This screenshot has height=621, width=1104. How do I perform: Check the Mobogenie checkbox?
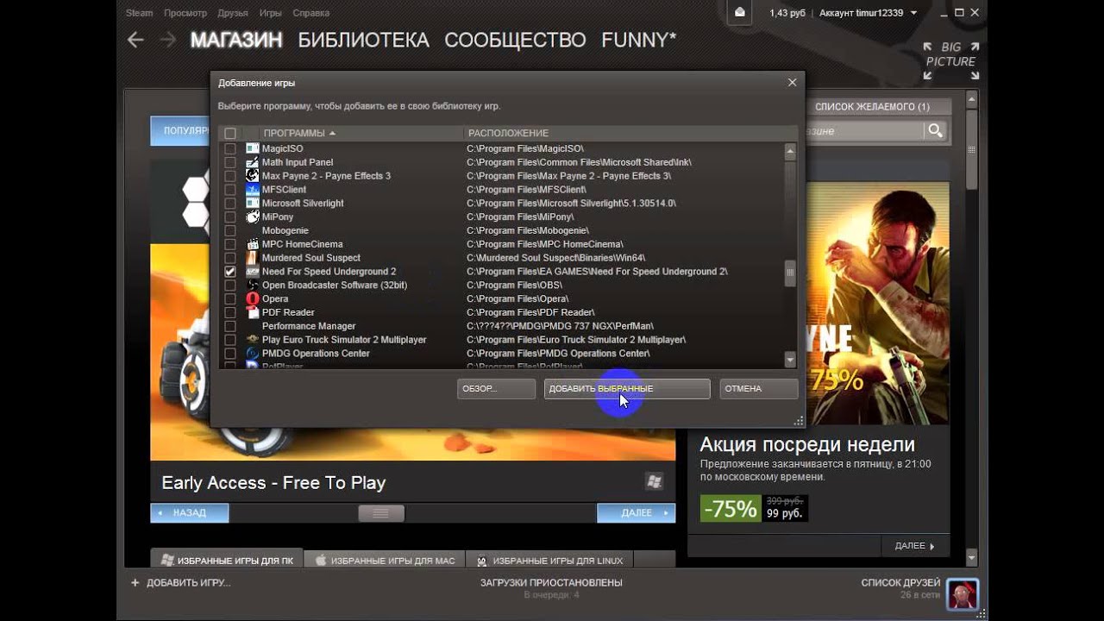(x=230, y=230)
